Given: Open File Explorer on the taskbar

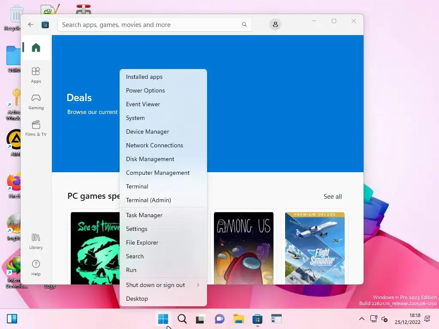Looking at the screenshot, I should click(x=238, y=319).
